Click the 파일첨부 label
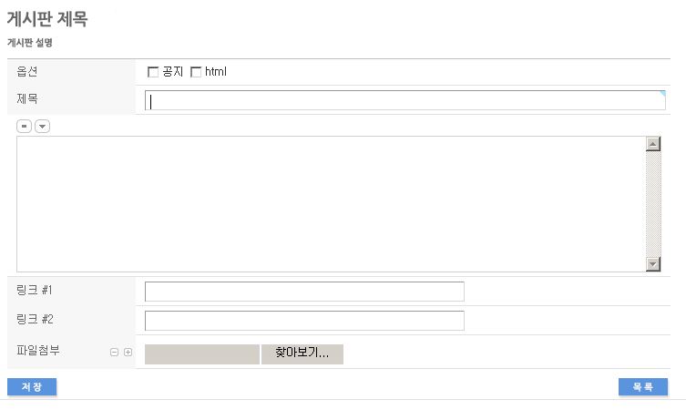This screenshot has height=410, width=686. [x=38, y=350]
